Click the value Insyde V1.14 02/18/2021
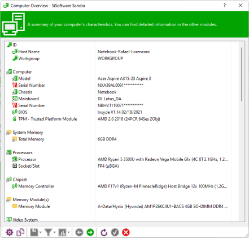The image size is (249, 238). tap(120, 112)
